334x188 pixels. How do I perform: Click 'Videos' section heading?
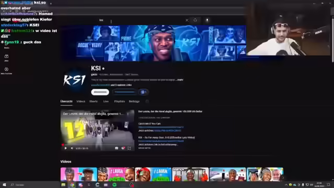(66, 161)
